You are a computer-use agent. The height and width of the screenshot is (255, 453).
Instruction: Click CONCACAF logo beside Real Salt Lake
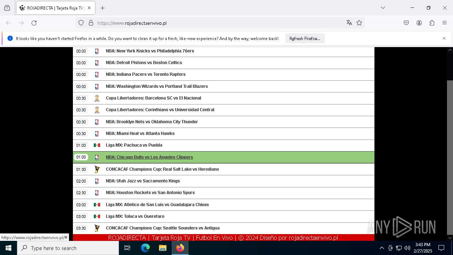click(97, 169)
